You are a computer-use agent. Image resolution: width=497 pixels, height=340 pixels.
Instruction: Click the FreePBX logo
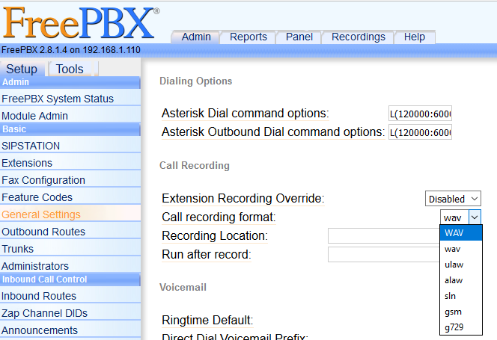(x=81, y=23)
